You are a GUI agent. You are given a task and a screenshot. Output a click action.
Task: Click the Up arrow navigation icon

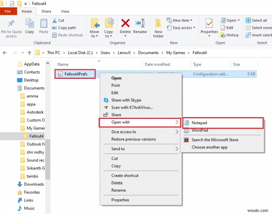point(30,53)
